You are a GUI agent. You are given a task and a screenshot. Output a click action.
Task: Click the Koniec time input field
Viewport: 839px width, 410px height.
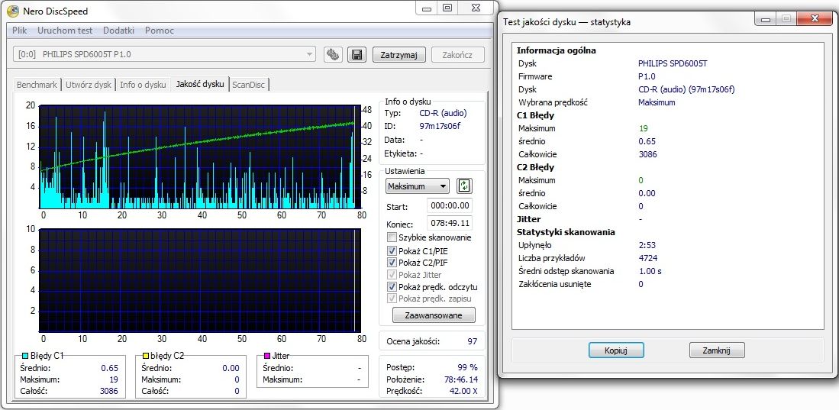tap(450, 223)
